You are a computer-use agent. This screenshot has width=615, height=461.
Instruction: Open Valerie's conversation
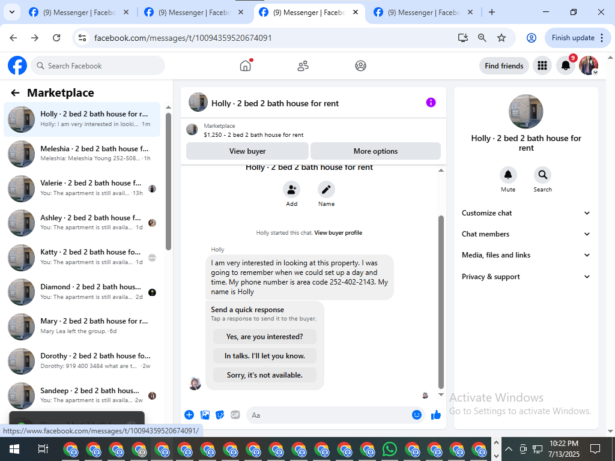pos(82,188)
